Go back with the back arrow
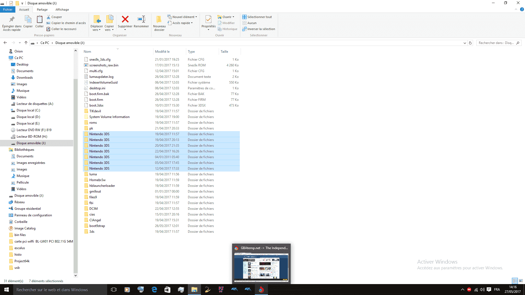Screen dimensions: 525x295 pyautogui.click(x=5, y=43)
